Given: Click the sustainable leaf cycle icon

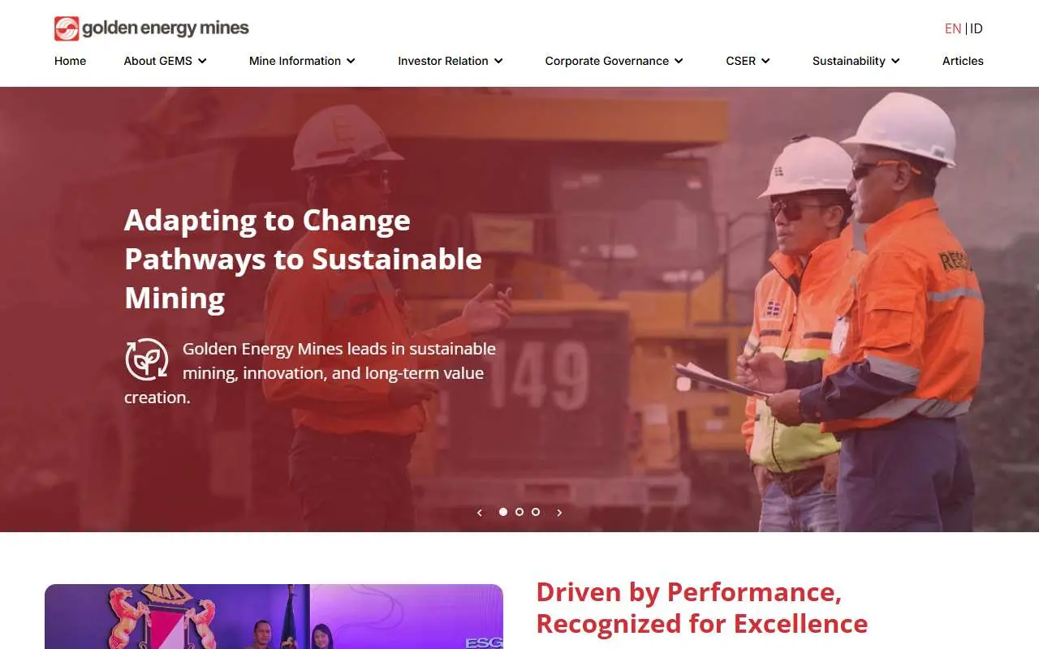Looking at the screenshot, I should click(x=147, y=359).
